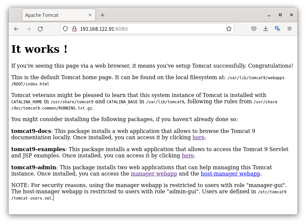Select the Apache Tomcat tab
306x224 pixels.
53,15
